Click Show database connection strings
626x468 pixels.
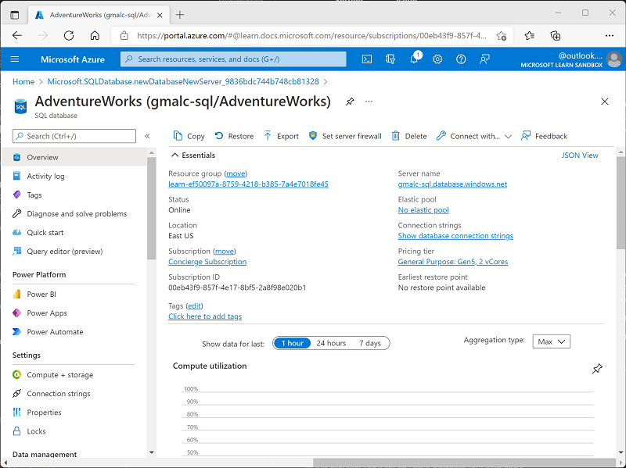coord(455,236)
